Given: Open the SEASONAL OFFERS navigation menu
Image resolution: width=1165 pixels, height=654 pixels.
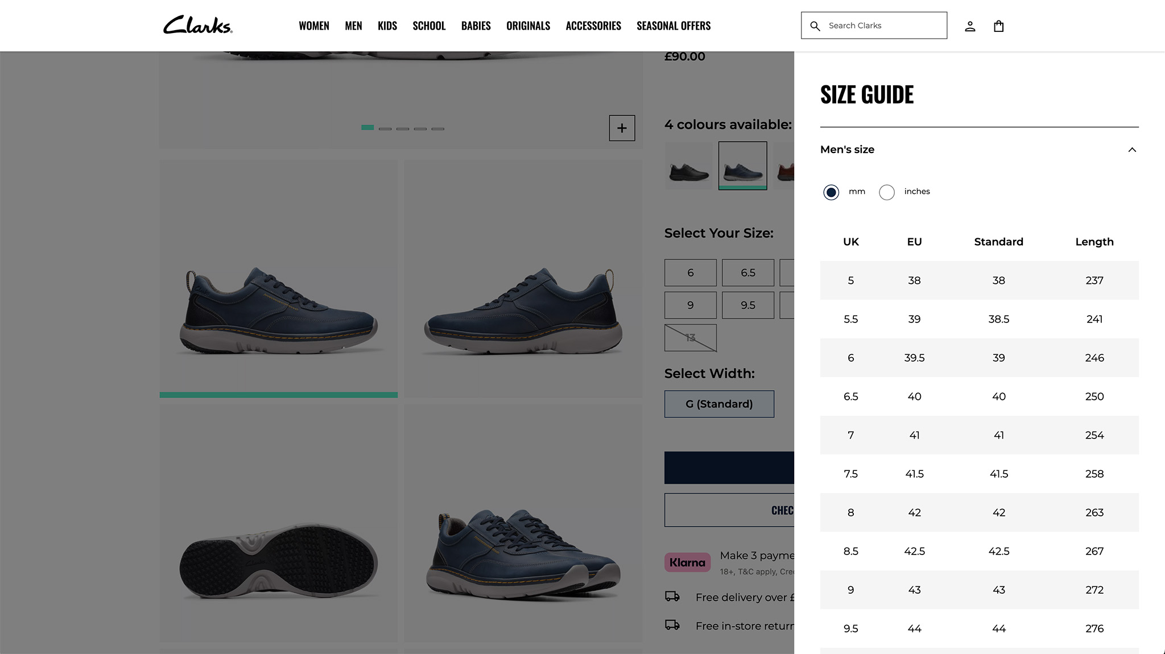Looking at the screenshot, I should coord(673,26).
